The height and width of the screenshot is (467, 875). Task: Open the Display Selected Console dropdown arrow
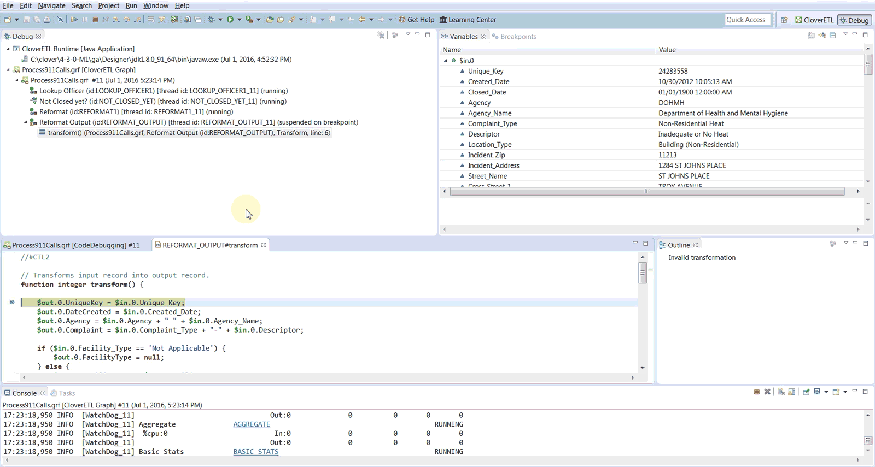click(x=826, y=392)
